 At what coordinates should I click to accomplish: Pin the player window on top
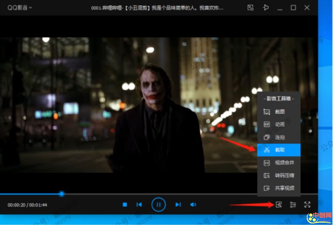point(265,8)
